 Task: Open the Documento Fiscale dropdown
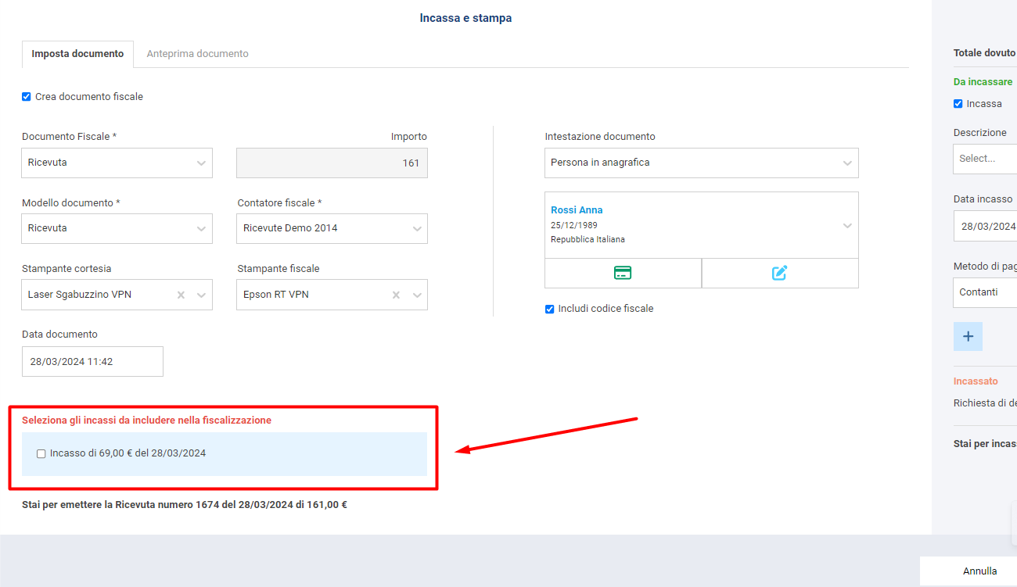click(x=117, y=163)
